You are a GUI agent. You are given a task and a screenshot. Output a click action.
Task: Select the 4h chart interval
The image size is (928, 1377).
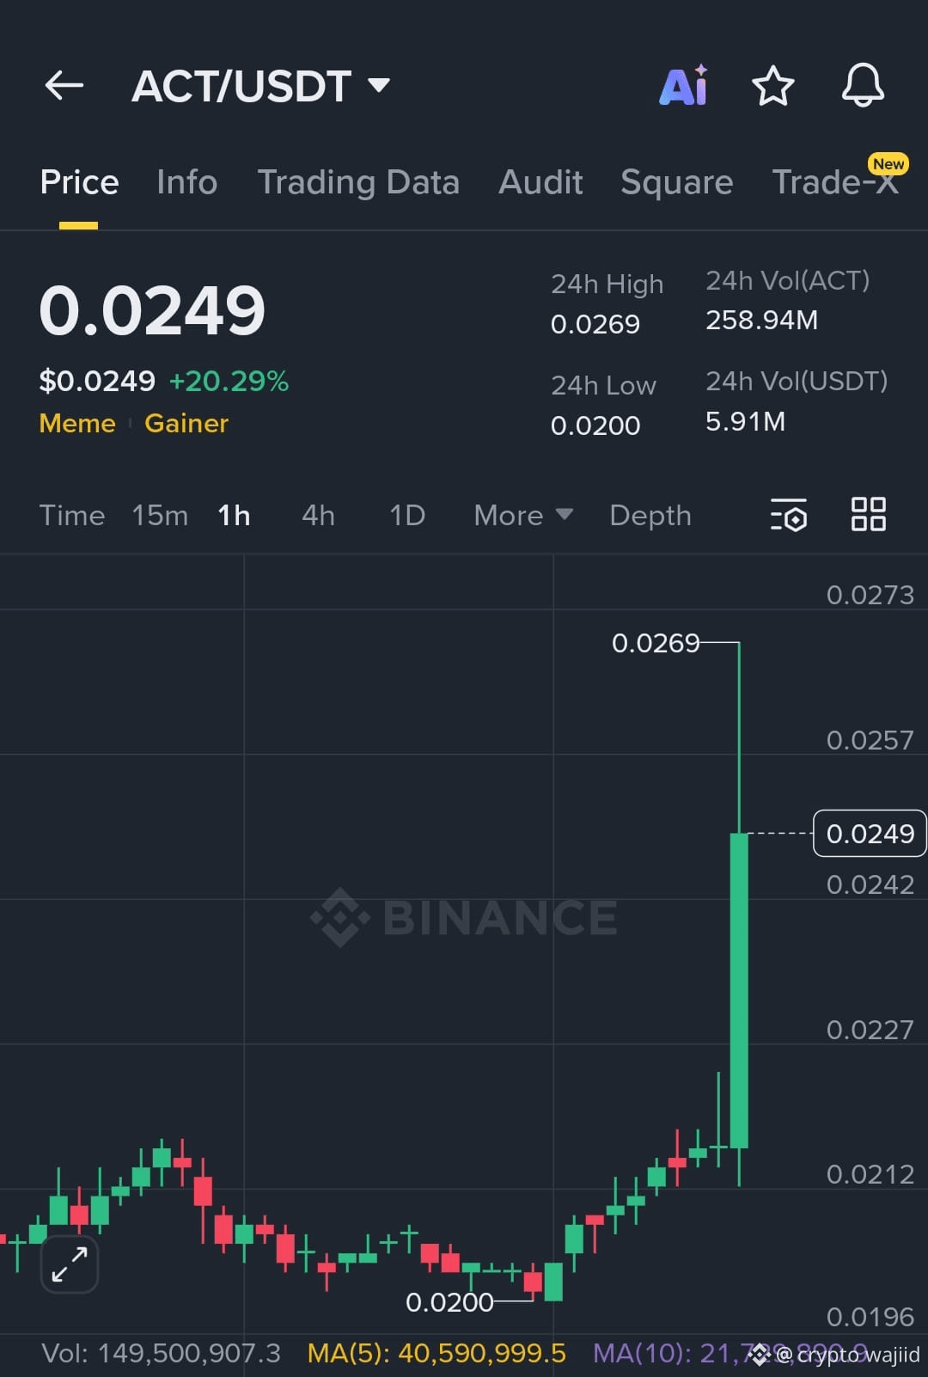click(x=318, y=515)
